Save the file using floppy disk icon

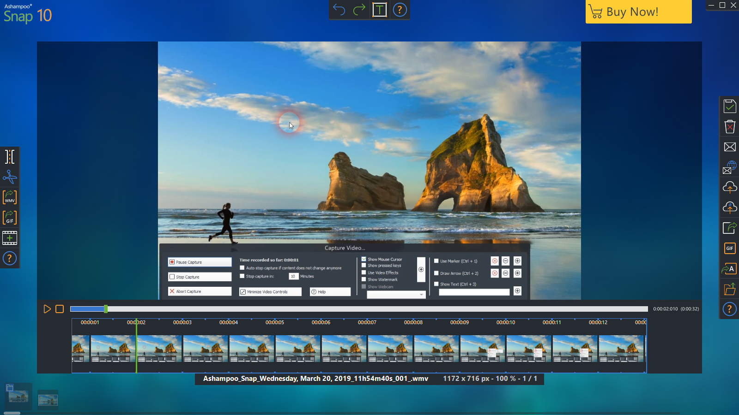click(x=730, y=107)
